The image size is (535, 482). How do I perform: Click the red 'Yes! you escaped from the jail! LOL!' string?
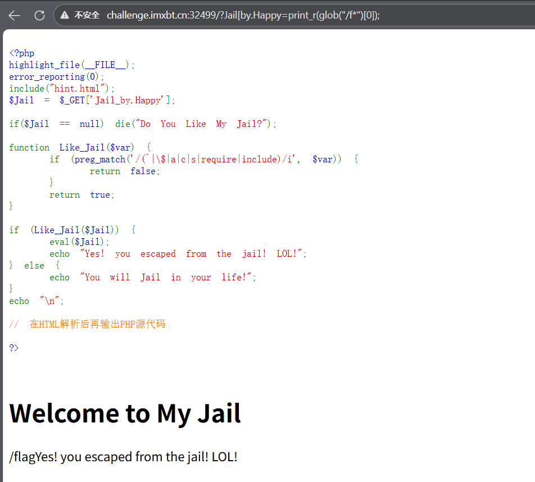[191, 254]
